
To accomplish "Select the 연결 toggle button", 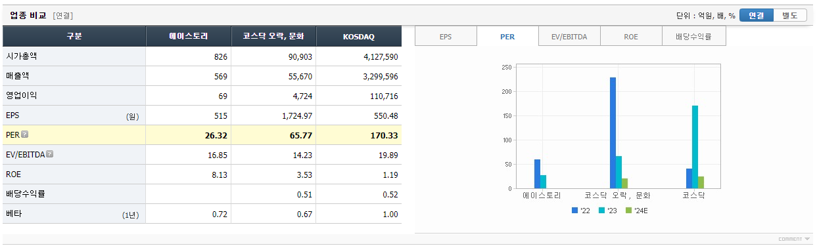I will click(757, 15).
